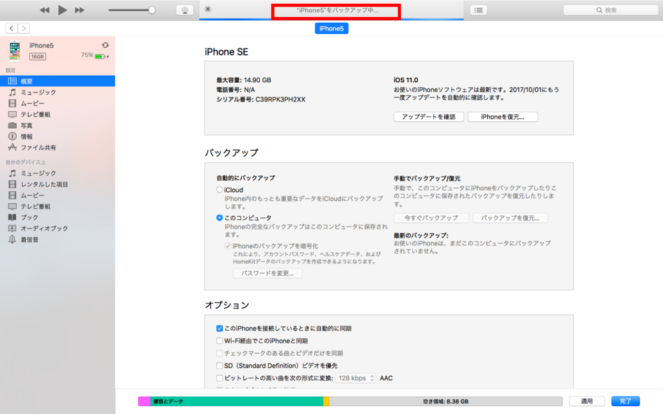Image resolution: width=663 pixels, height=414 pixels.
Task: Click バックアップを復元... button
Action: coord(510,218)
